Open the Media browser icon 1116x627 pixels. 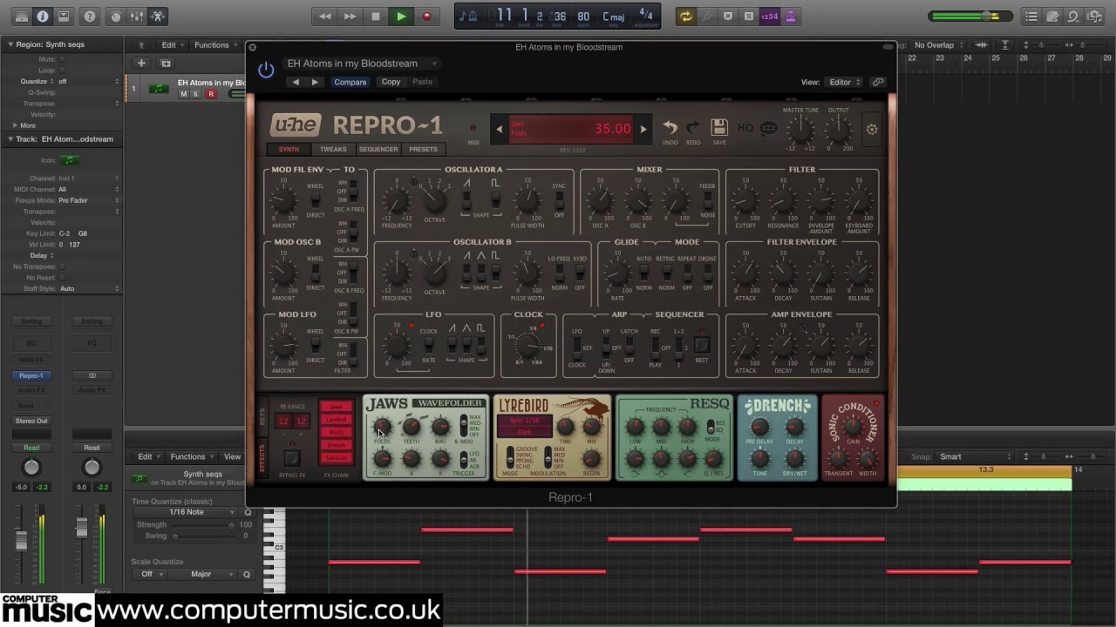coord(1094,16)
